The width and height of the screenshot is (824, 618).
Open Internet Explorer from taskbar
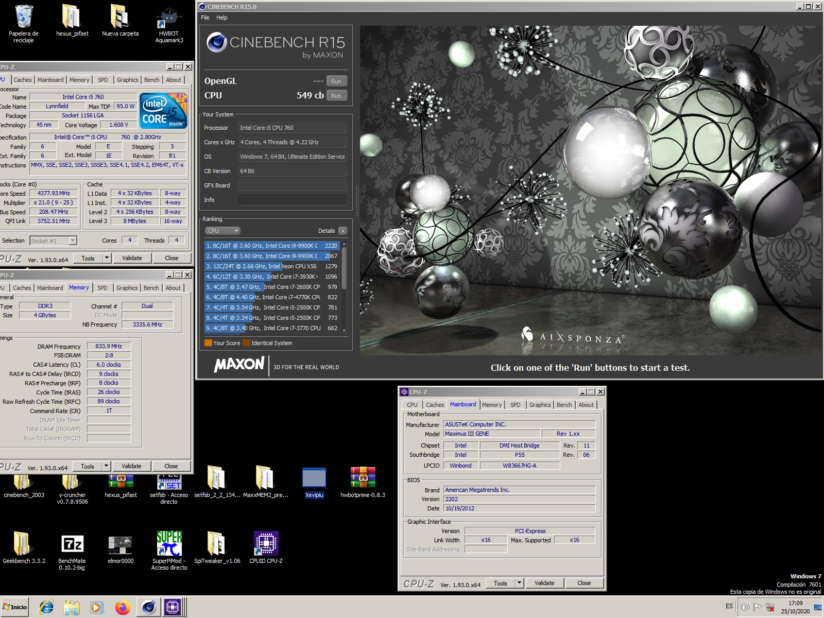pos(46,607)
